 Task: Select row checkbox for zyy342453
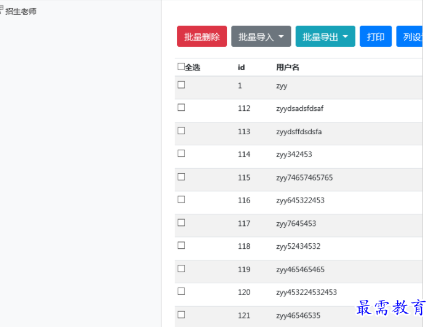pyautogui.click(x=181, y=153)
